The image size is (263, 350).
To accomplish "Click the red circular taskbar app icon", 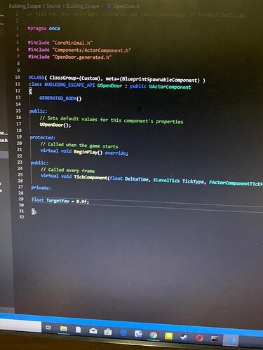I will [x=199, y=338].
